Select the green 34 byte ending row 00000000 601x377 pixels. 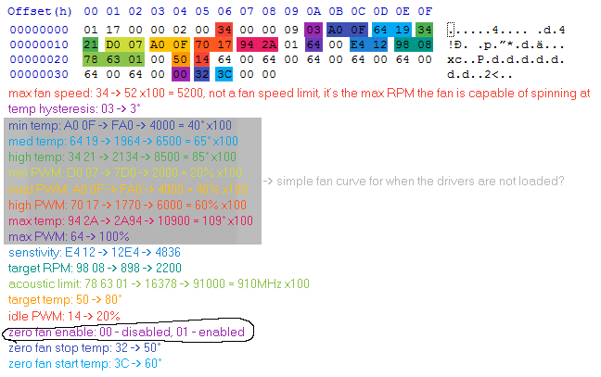tap(425, 30)
